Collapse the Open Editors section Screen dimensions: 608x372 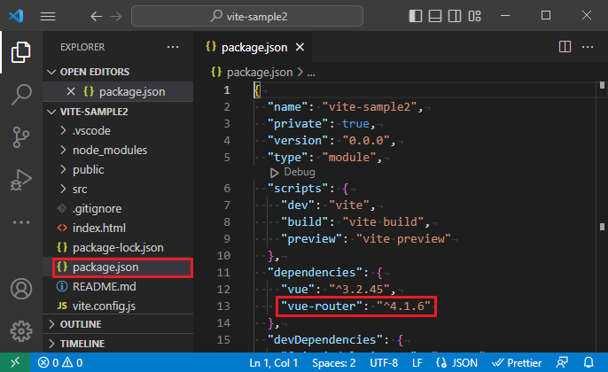(x=118, y=72)
